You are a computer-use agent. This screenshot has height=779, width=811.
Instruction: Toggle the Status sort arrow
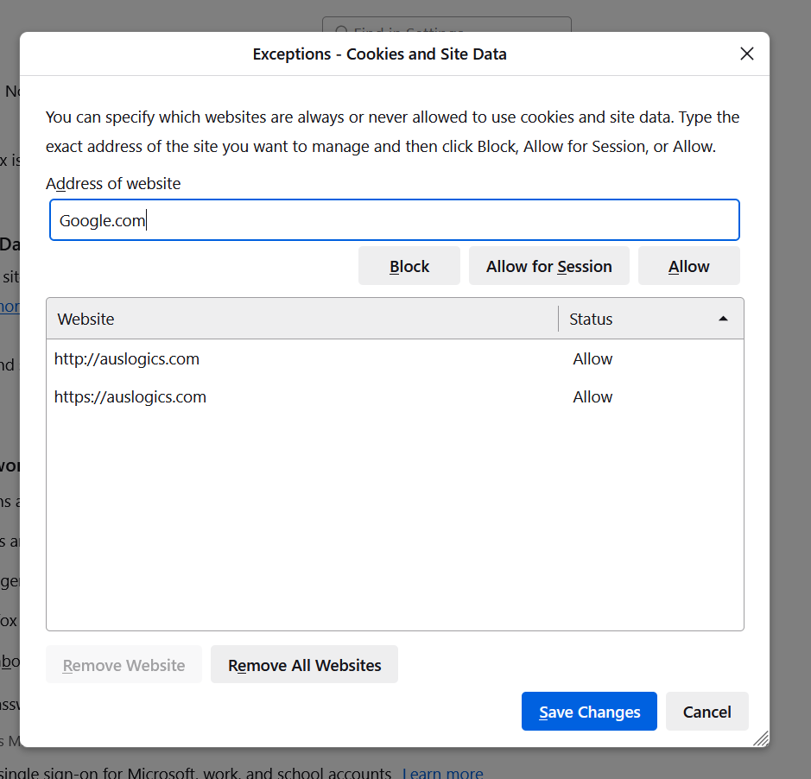click(723, 319)
